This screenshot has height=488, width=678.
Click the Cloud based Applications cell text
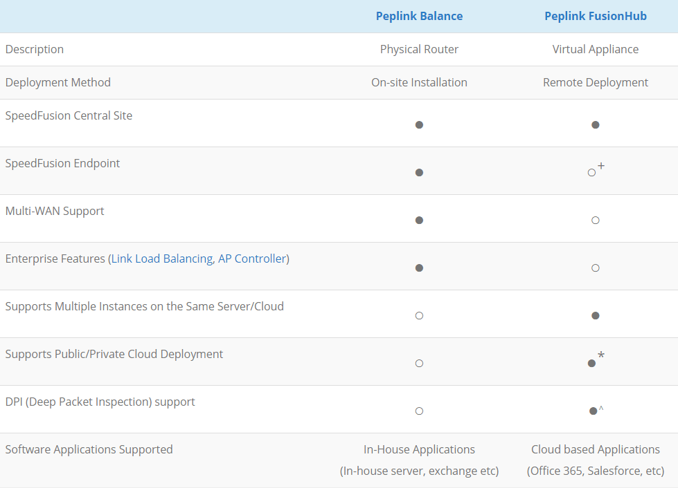point(595,449)
